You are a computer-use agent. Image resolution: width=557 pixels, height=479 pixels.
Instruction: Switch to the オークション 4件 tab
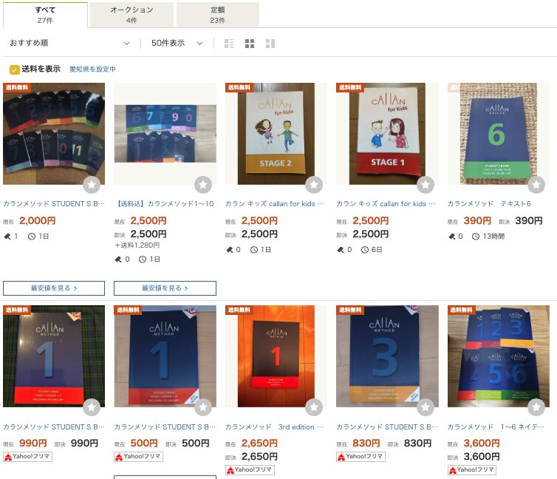click(x=131, y=15)
